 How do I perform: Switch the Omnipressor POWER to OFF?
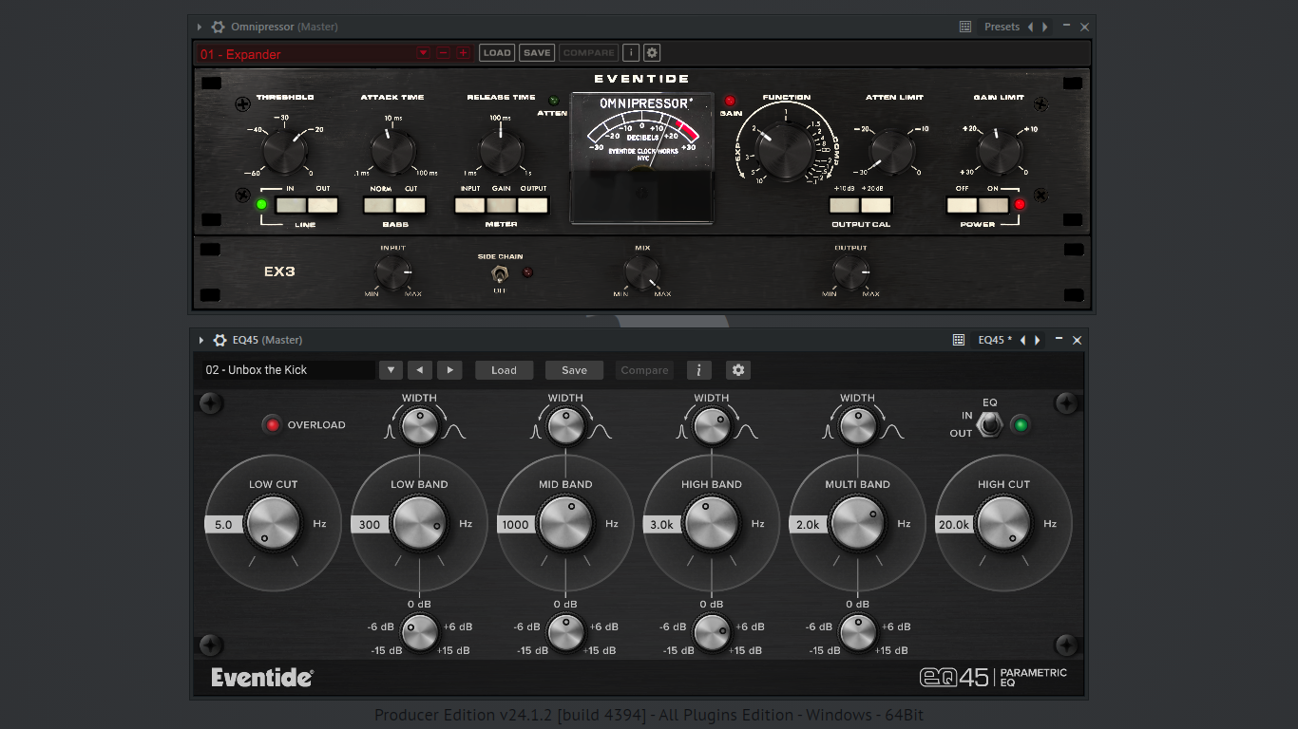[x=962, y=205]
